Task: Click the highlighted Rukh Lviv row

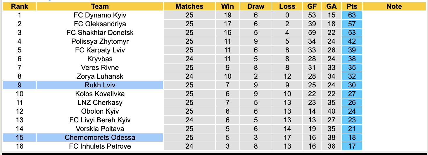Action: (x=100, y=85)
